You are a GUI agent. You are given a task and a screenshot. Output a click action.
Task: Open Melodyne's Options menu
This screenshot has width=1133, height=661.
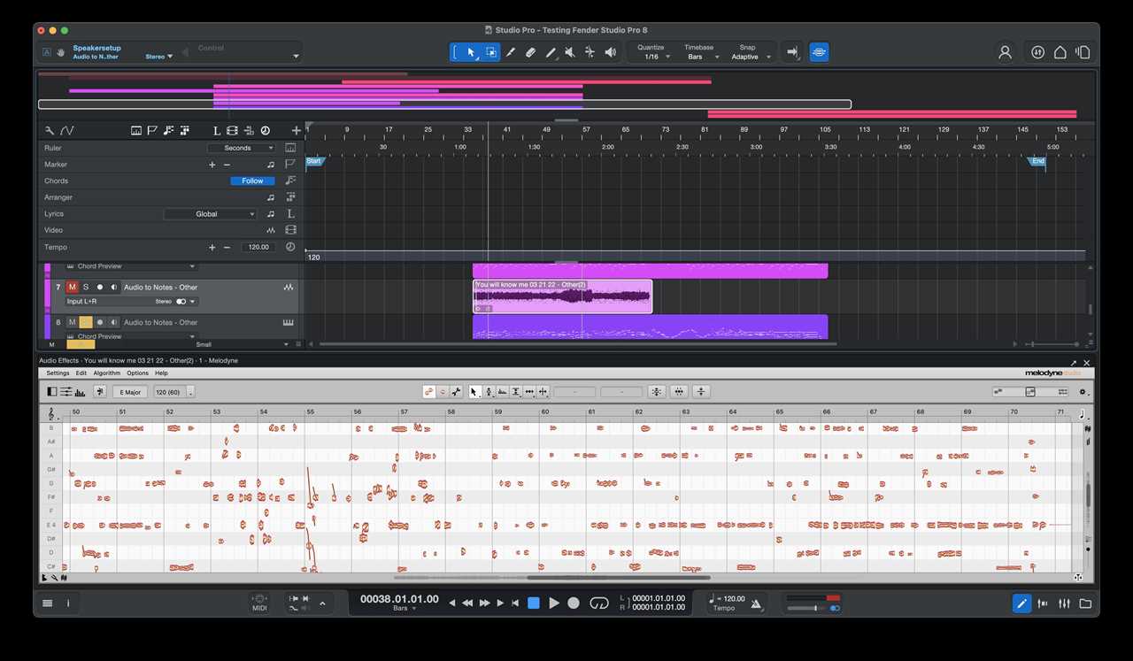pyautogui.click(x=138, y=373)
